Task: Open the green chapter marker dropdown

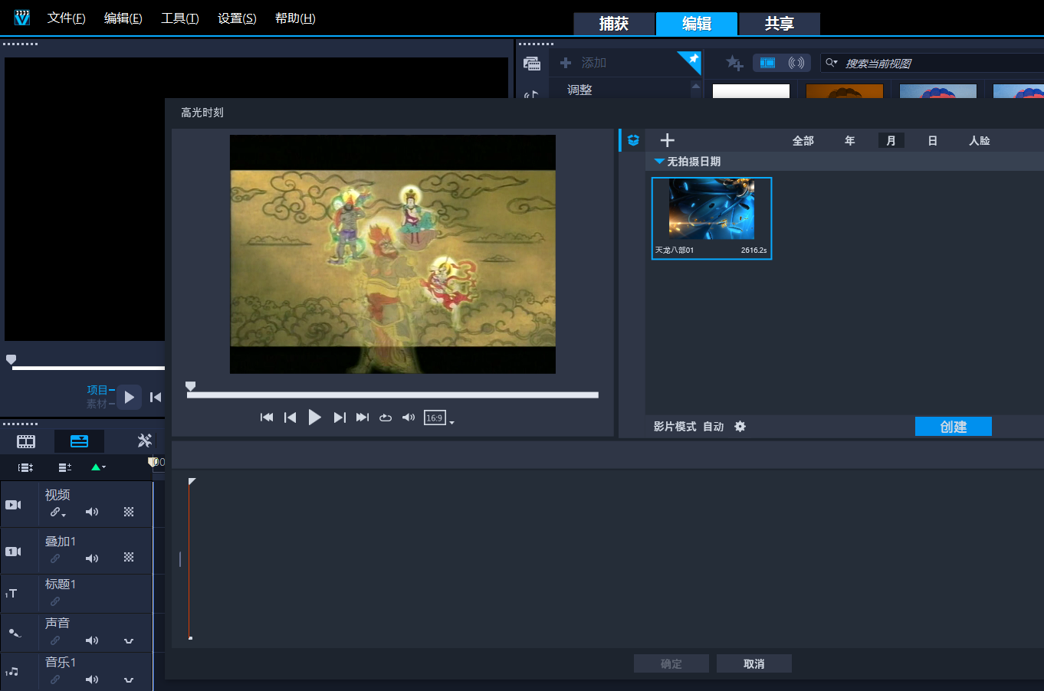Action: pos(98,467)
